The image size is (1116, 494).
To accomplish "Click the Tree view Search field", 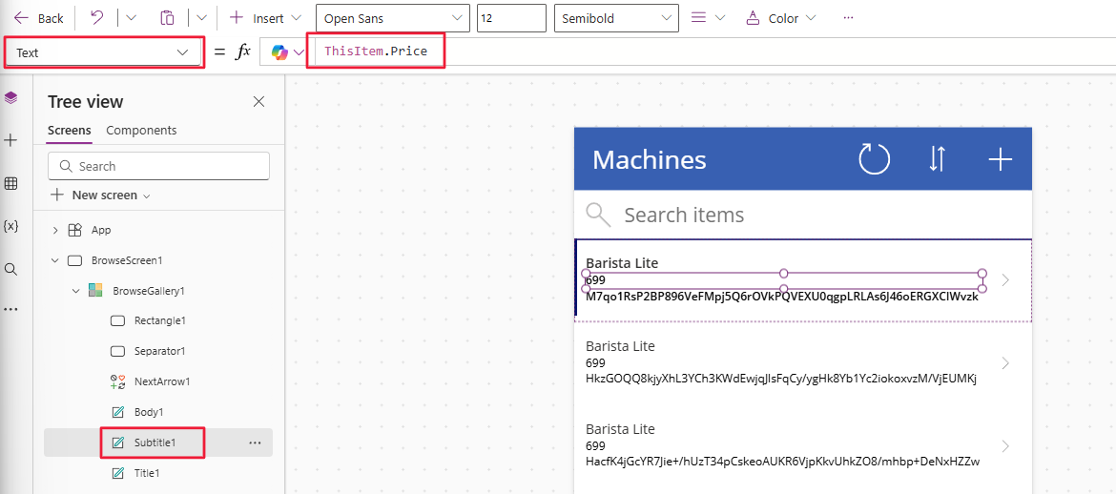I will click(158, 166).
